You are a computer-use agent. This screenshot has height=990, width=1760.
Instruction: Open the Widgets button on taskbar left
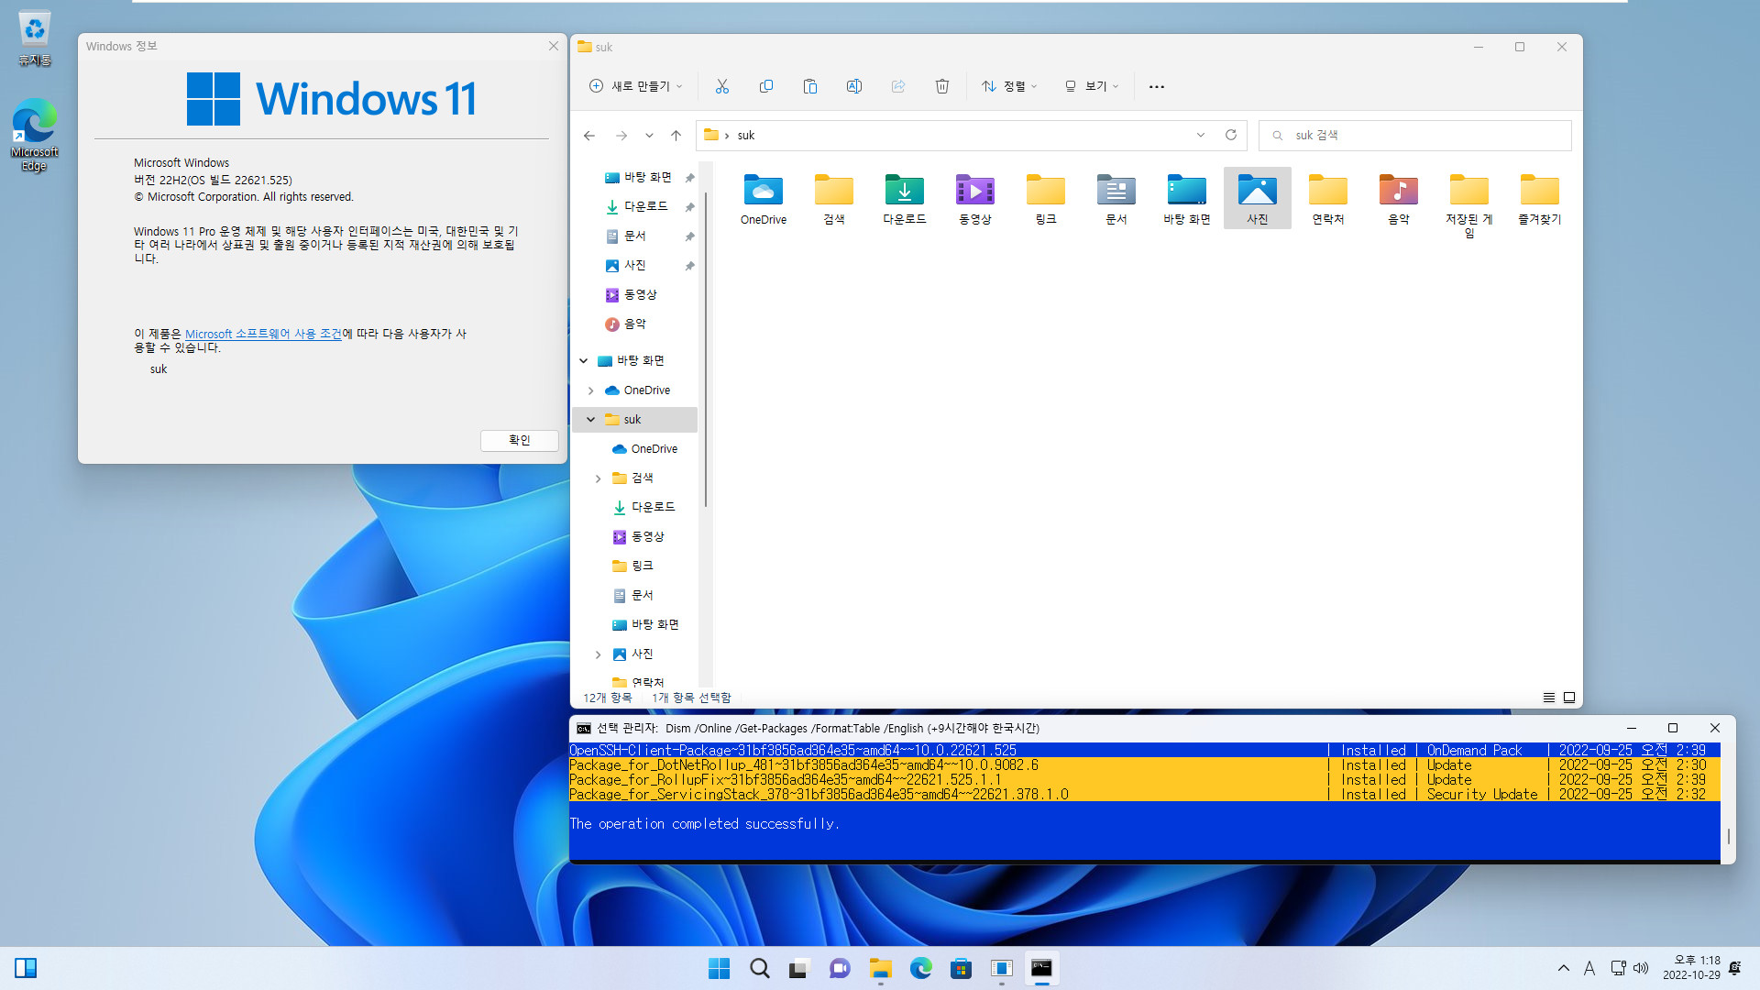tap(26, 968)
